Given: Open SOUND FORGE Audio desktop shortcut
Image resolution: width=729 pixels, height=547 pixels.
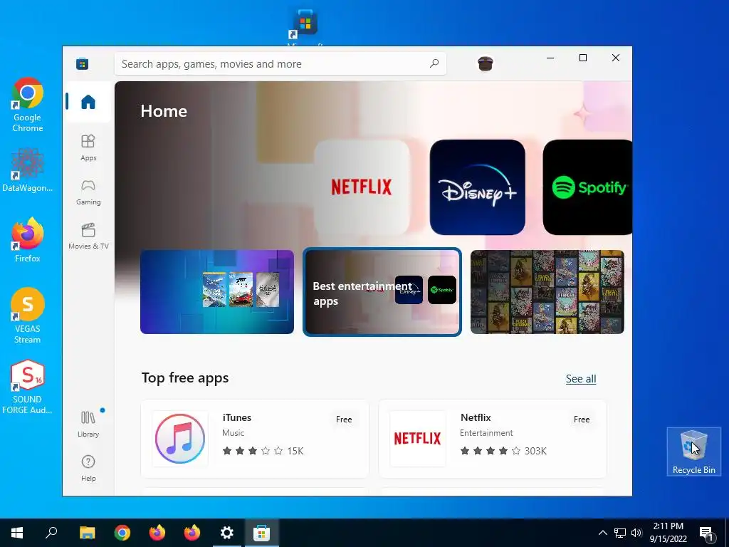Looking at the screenshot, I should (28, 387).
